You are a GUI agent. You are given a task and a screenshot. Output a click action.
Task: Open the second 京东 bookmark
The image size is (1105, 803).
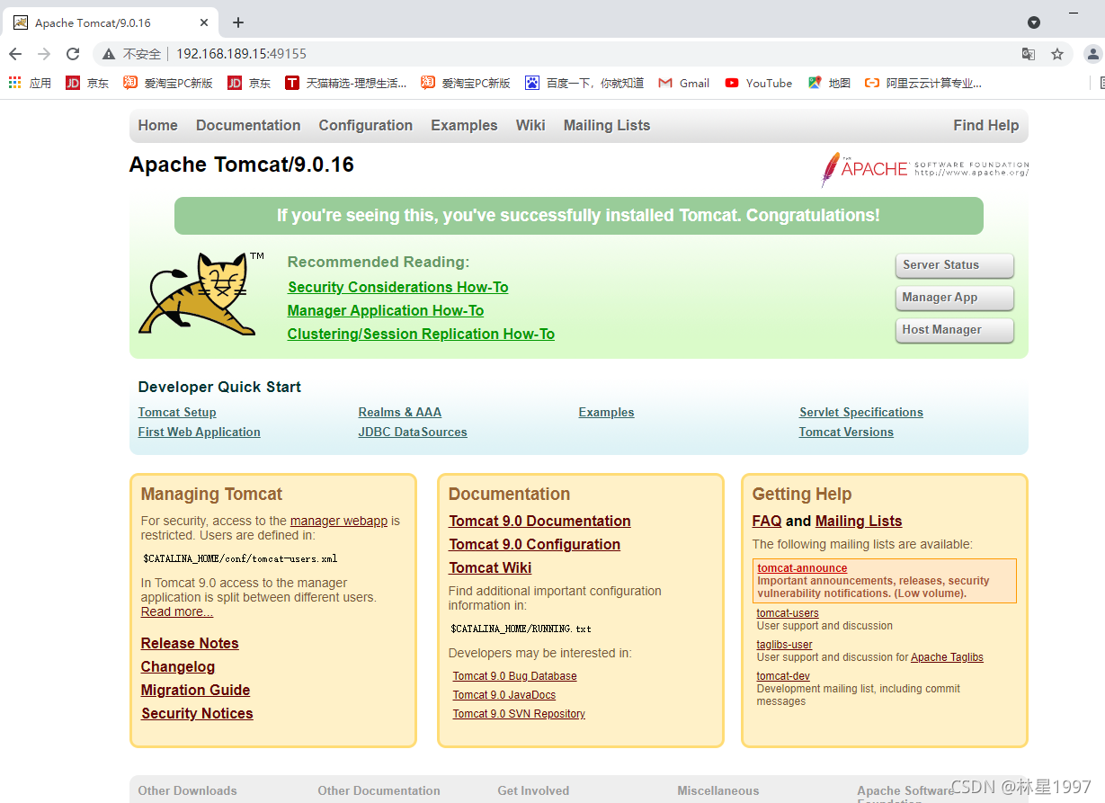(249, 83)
